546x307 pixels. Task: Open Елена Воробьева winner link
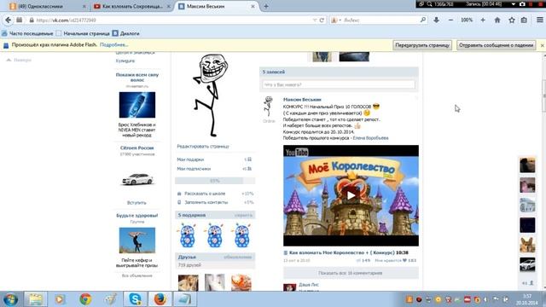pos(370,138)
